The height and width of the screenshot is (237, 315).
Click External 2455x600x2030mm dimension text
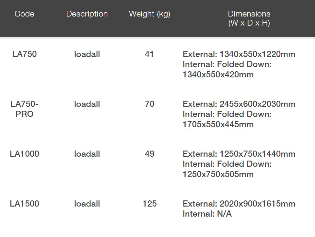(x=239, y=104)
